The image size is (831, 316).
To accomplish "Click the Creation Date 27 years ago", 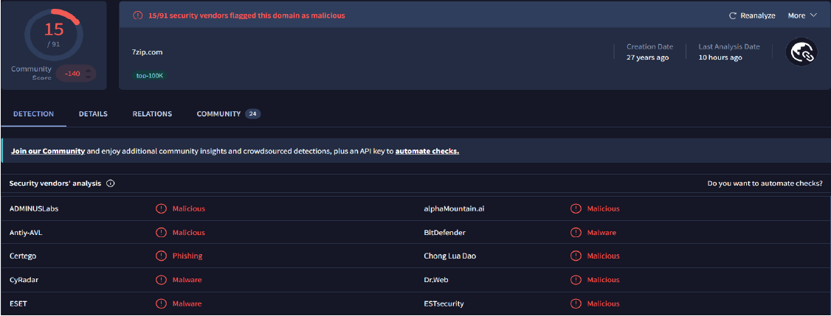I will click(x=648, y=52).
